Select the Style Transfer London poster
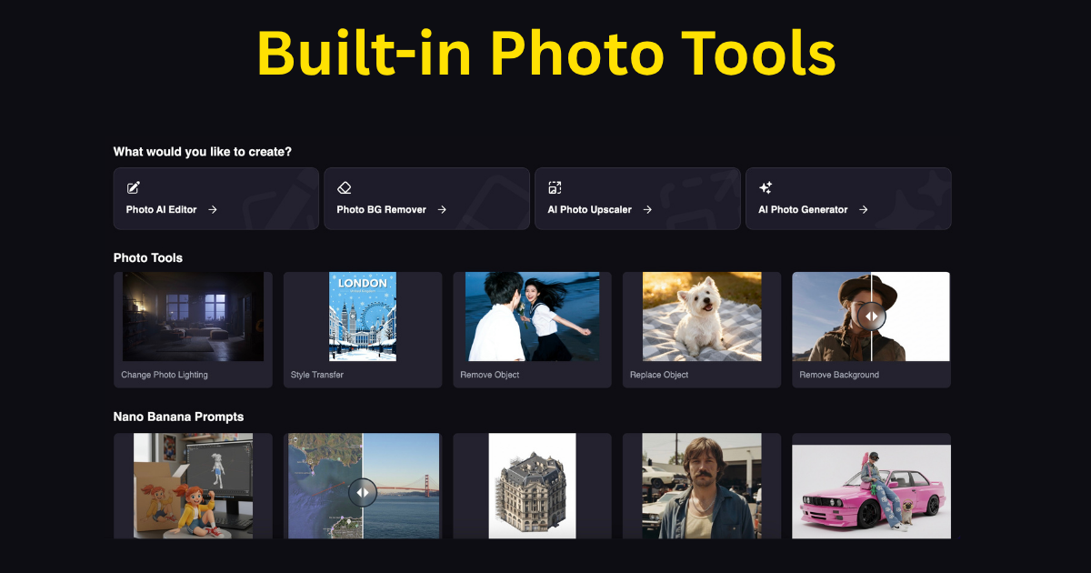This screenshot has height=573, width=1091. tap(363, 317)
